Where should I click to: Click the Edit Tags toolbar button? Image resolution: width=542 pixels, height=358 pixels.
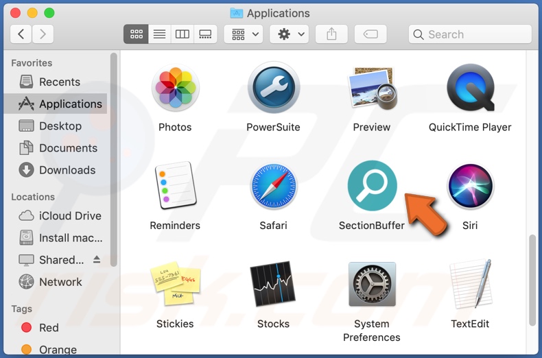[x=370, y=34]
